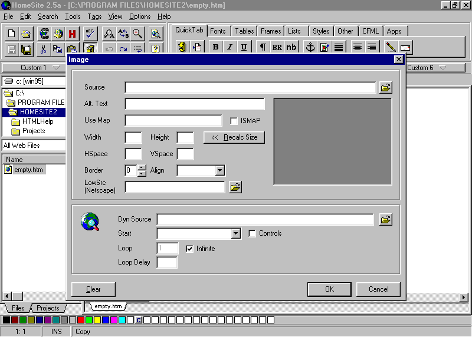The image size is (472, 337).
Task: Click the Anchor icon in QuickTab toolbar
Action: [310, 47]
